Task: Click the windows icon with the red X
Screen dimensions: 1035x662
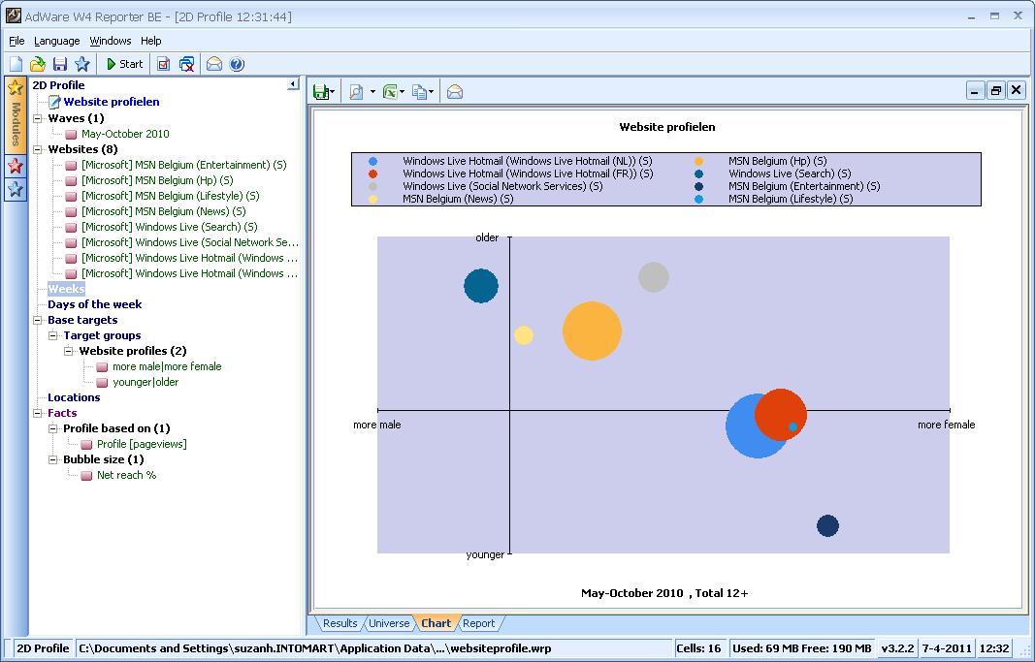Action: pos(187,64)
